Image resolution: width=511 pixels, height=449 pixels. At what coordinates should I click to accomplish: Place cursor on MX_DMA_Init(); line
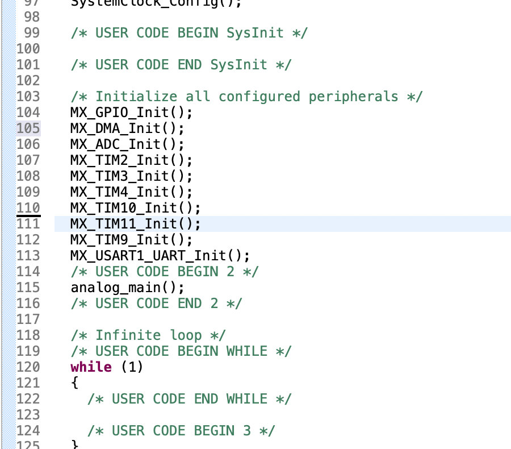click(x=127, y=128)
